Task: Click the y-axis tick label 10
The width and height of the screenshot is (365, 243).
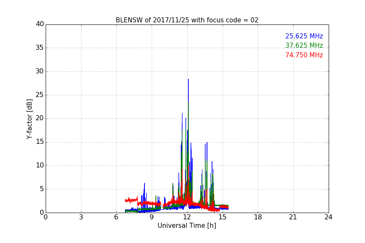Action: [40, 165]
